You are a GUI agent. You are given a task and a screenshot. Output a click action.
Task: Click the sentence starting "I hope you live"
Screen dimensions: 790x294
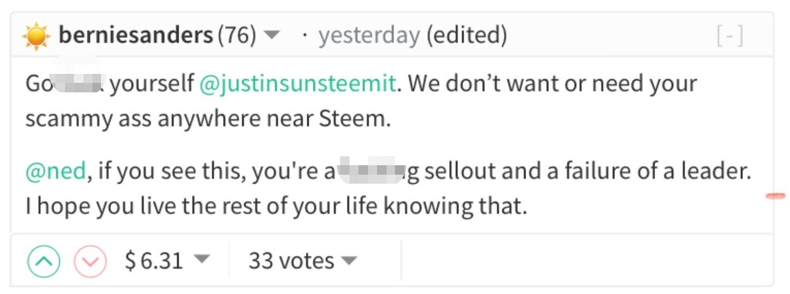coord(277,206)
